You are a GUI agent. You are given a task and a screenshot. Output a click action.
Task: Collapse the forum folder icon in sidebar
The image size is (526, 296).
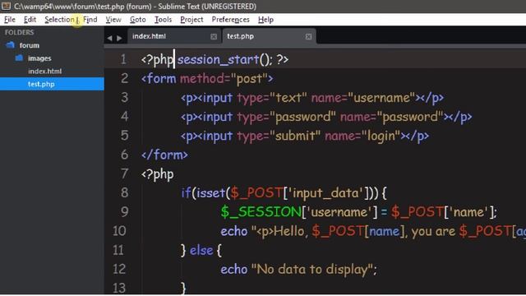pyautogui.click(x=11, y=45)
